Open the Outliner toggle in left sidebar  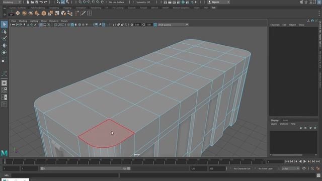coord(4,105)
